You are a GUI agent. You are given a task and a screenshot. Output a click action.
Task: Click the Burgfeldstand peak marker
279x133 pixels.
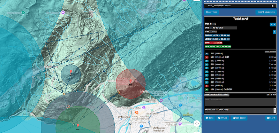point(23,13)
